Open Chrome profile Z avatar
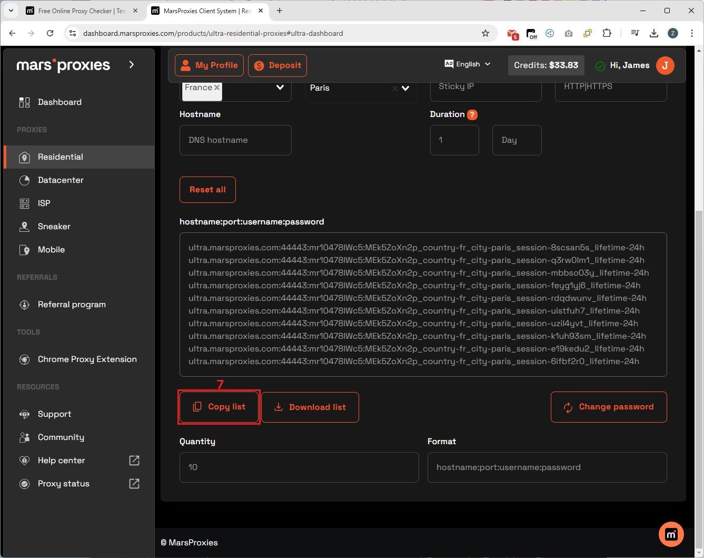704x558 pixels. click(x=673, y=33)
